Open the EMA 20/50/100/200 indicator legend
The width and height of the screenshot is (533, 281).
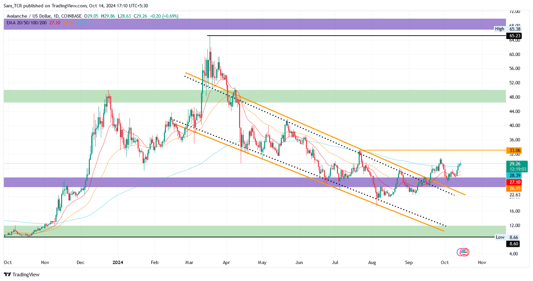[27, 23]
